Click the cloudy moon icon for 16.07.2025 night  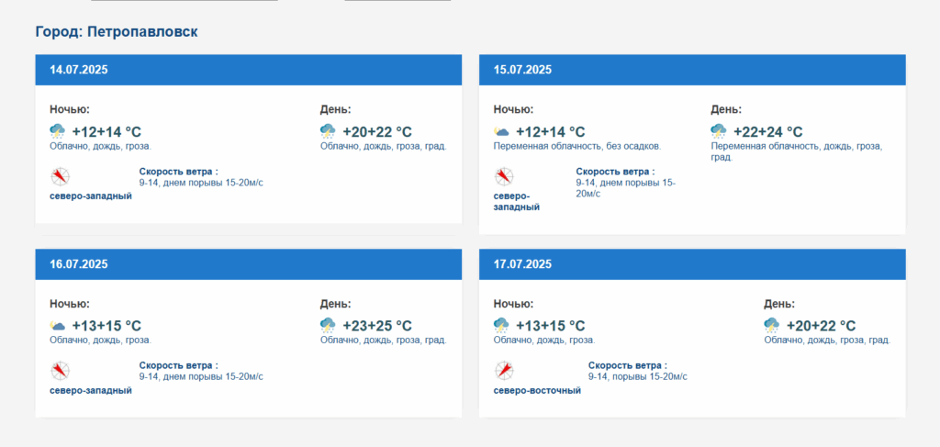(58, 326)
